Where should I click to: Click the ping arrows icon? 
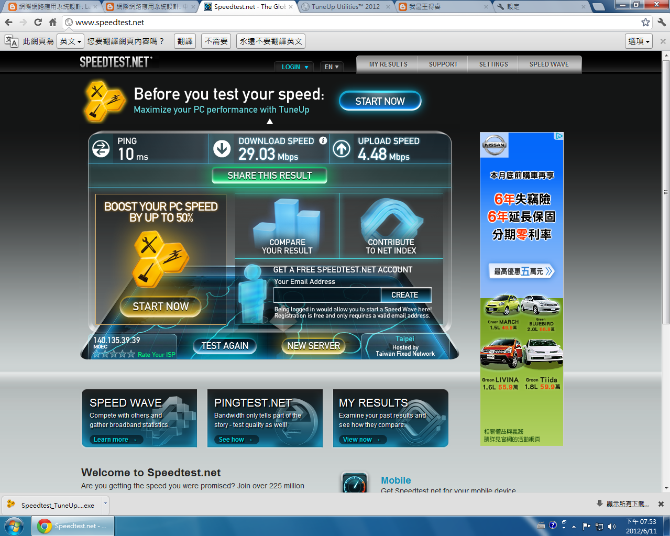101,149
